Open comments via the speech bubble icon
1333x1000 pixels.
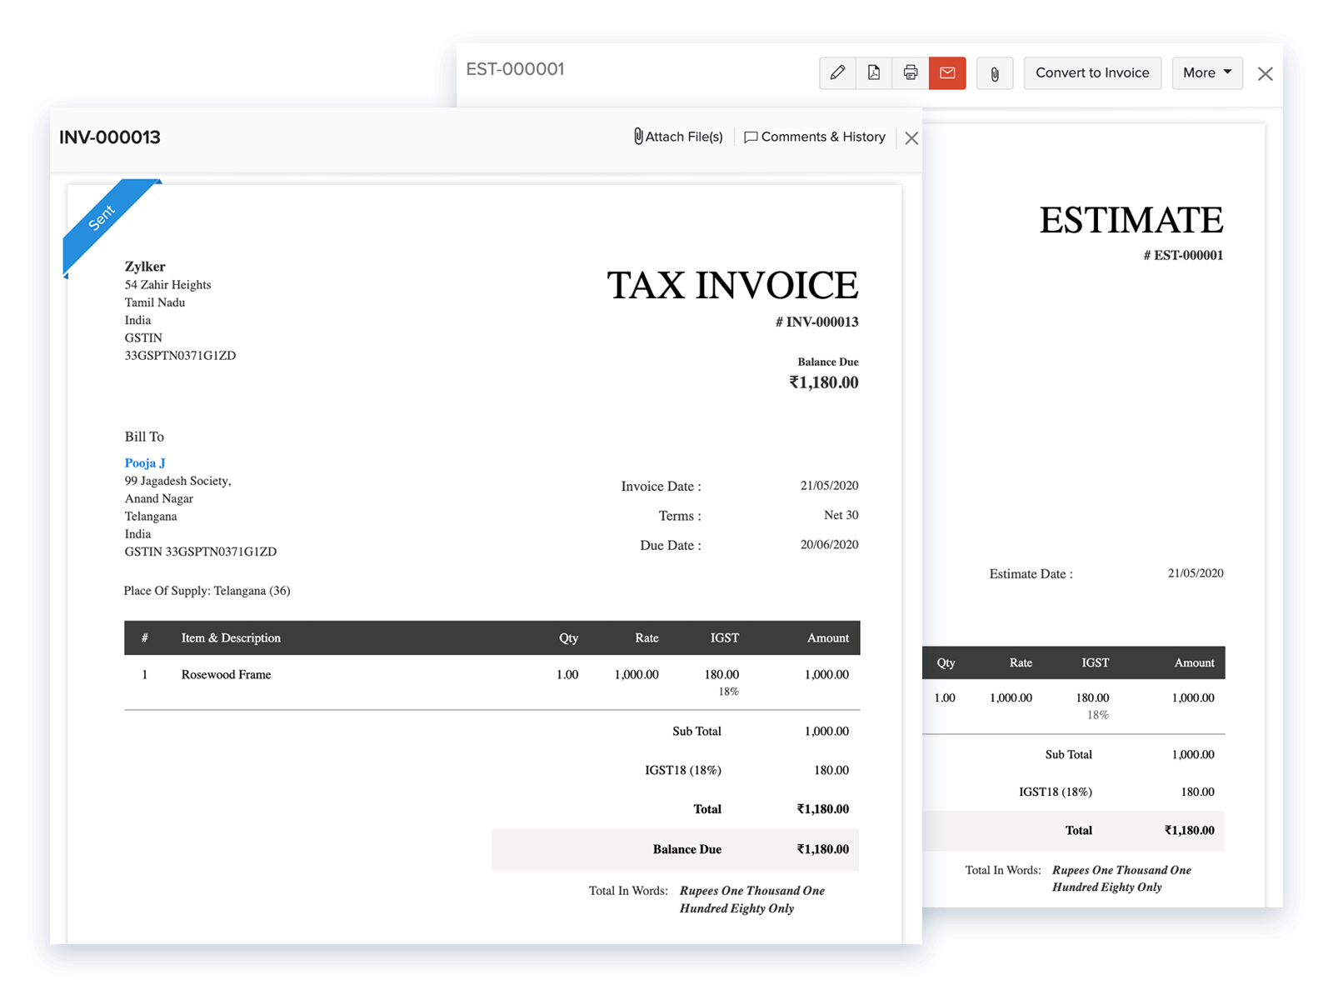tap(751, 137)
